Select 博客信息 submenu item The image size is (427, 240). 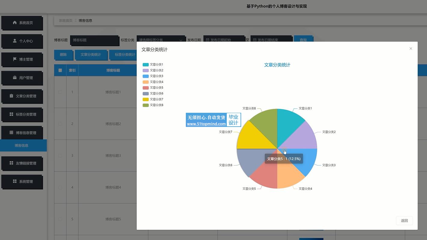click(23, 146)
